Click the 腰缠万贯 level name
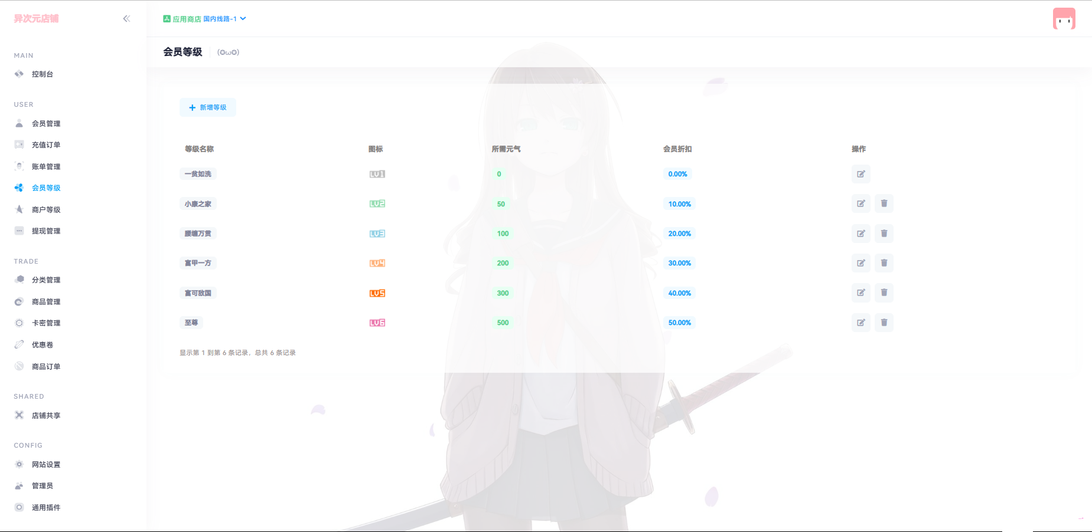Image resolution: width=1092 pixels, height=532 pixels. coord(198,234)
